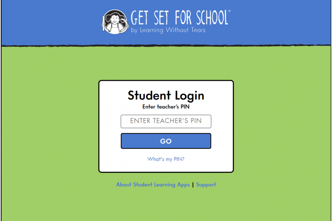
Task: Click the word SCHOOL in the logo
Action: (212, 18)
